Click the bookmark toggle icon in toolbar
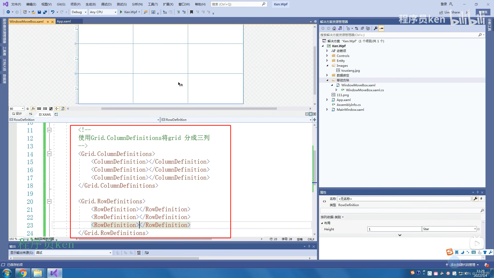Image resolution: width=494 pixels, height=278 pixels. pyautogui.click(x=191, y=12)
